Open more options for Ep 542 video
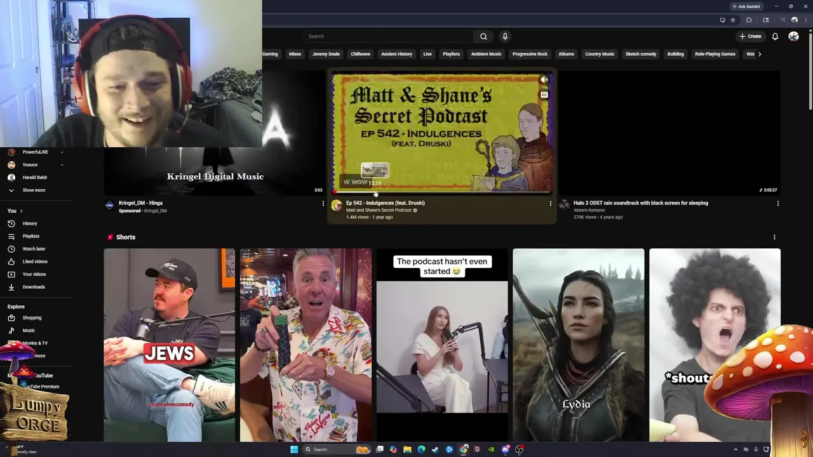This screenshot has width=813, height=457. [x=550, y=204]
